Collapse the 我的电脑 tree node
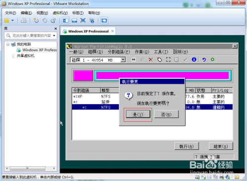247x181 pixels. coord(8,44)
